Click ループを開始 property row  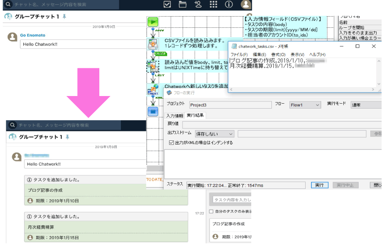pos(360,27)
